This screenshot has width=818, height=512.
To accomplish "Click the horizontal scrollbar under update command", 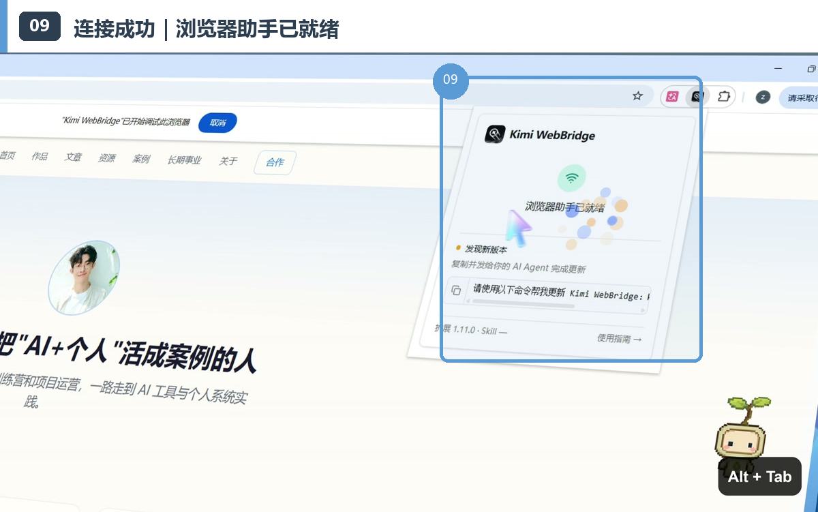I will click(x=524, y=303).
